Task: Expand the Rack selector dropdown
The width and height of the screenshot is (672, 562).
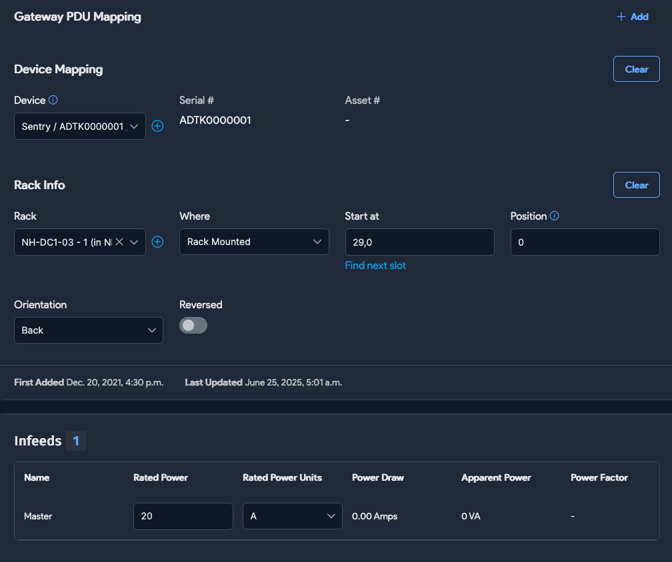Action: [x=134, y=242]
